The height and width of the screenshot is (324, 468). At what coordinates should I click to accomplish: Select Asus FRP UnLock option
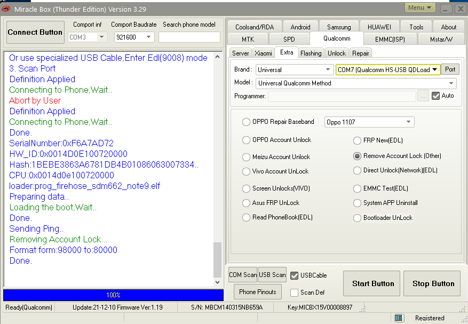pos(246,203)
